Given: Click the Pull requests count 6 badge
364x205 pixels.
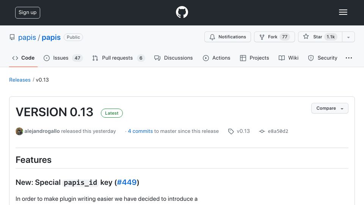Looking at the screenshot, I should pos(141,58).
